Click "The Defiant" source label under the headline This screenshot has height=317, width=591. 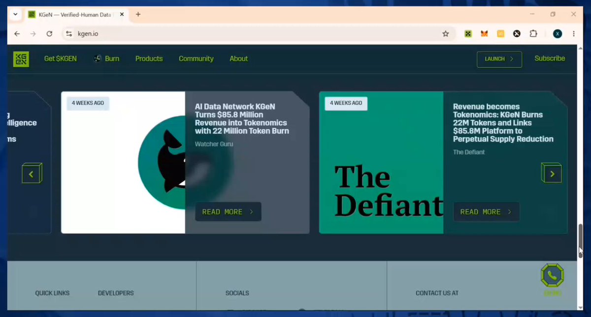click(469, 152)
